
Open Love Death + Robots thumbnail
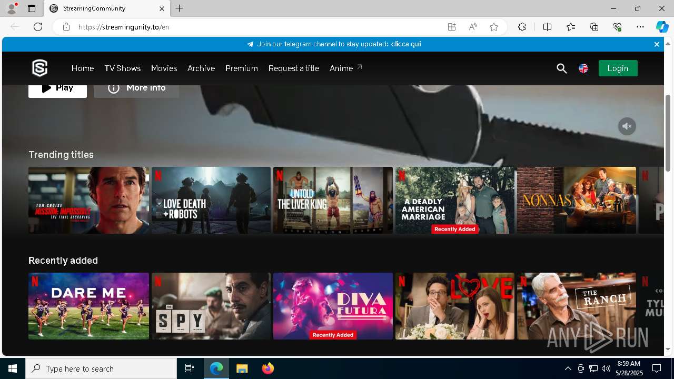point(211,200)
